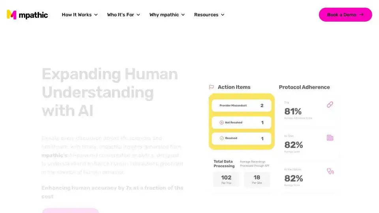The height and width of the screenshot is (213, 379).
Task: Click the pill icon beside 81%
Action: 330,105
